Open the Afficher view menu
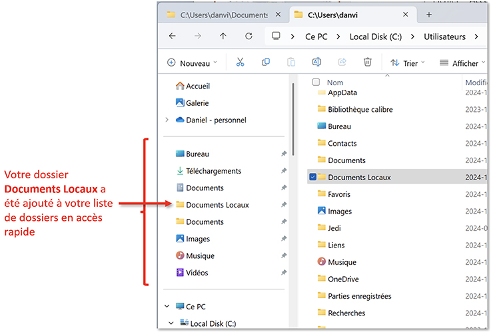This screenshot has height=332, width=491. click(460, 63)
